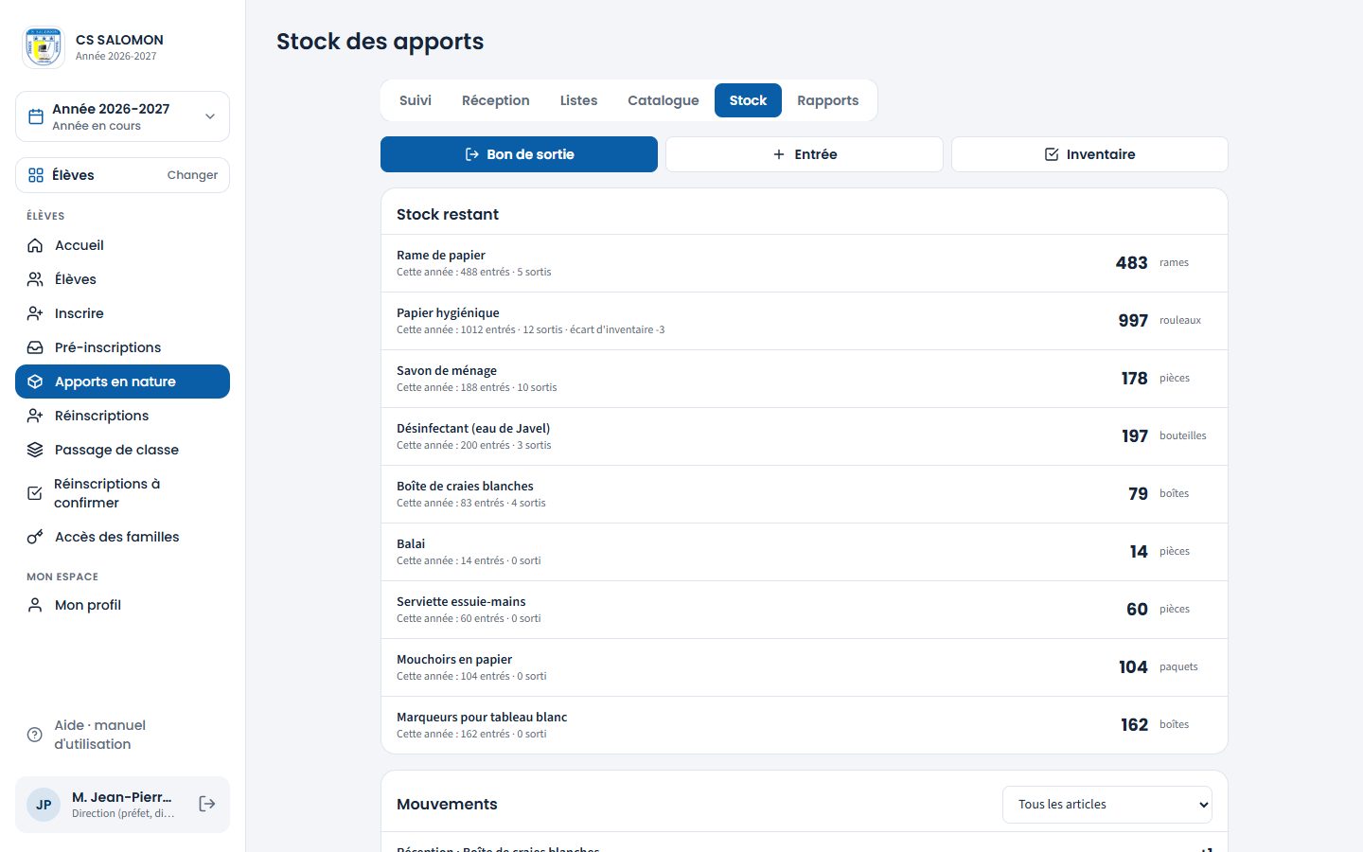This screenshot has height=852, width=1363.
Task: Click the Mouchoirs en papier item
Action: point(805,667)
